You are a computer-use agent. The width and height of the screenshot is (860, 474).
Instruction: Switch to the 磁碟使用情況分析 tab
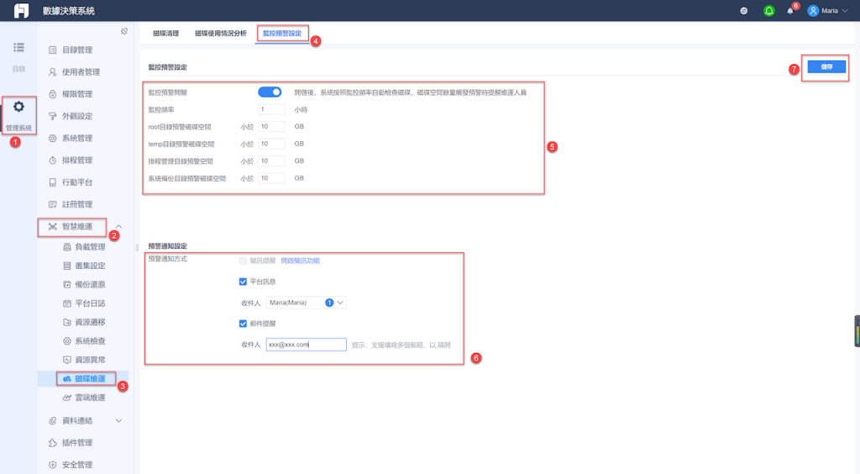coord(221,34)
